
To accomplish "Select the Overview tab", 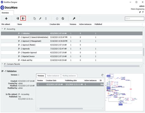I will point(7,13).
